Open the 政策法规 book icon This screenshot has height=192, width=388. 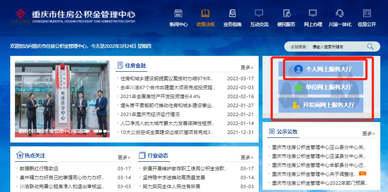click(205, 14)
